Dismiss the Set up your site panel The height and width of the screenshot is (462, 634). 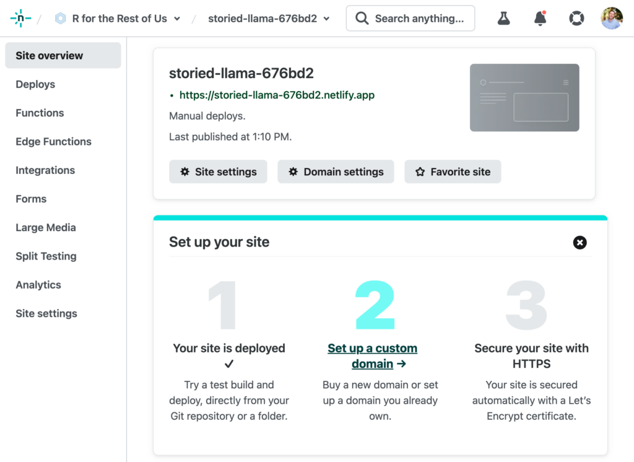point(580,242)
